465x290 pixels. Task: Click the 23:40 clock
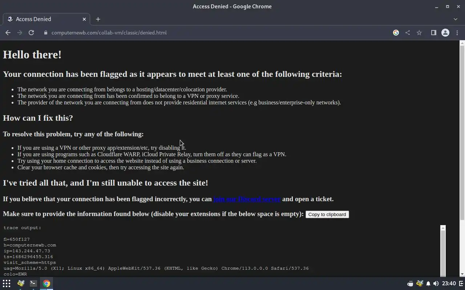click(x=449, y=283)
